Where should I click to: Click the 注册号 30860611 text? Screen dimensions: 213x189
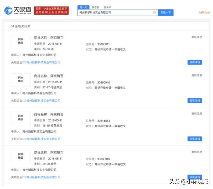click(x=98, y=44)
